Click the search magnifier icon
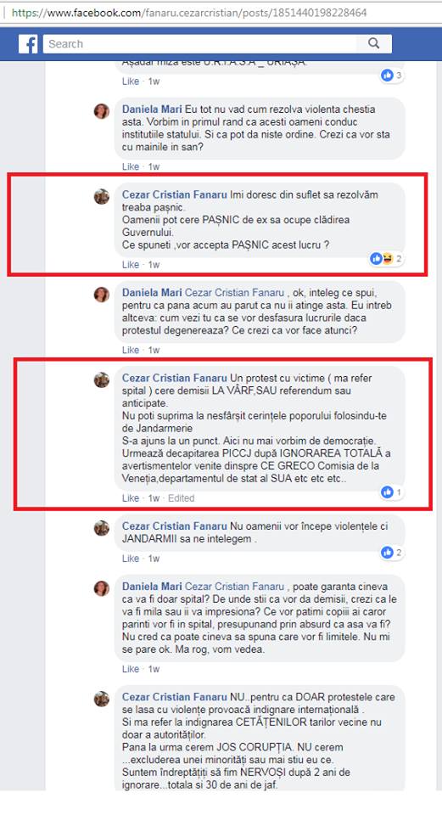Screen dimensions: 442x815 pyautogui.click(x=373, y=43)
